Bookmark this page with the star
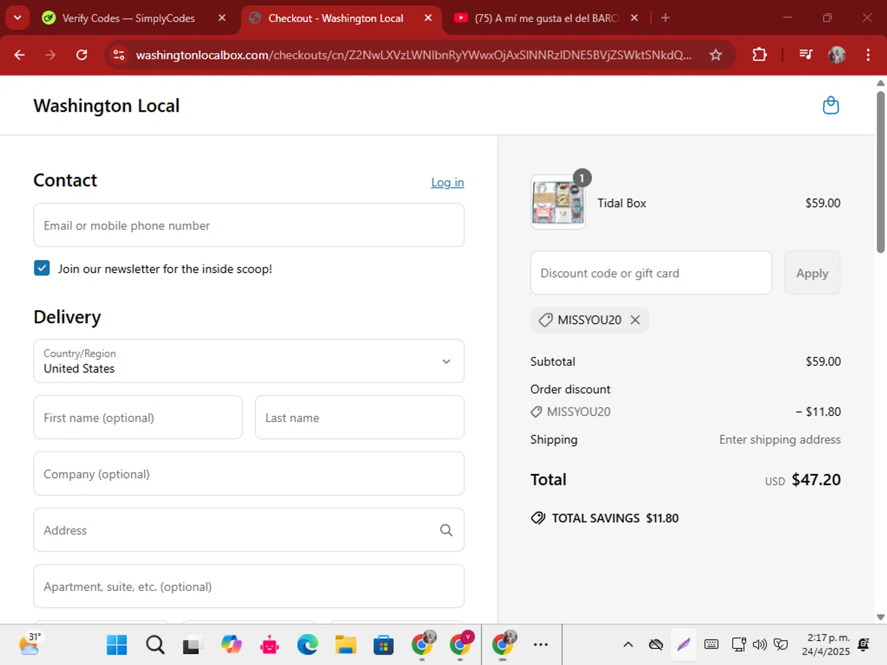This screenshot has height=665, width=887. click(716, 55)
